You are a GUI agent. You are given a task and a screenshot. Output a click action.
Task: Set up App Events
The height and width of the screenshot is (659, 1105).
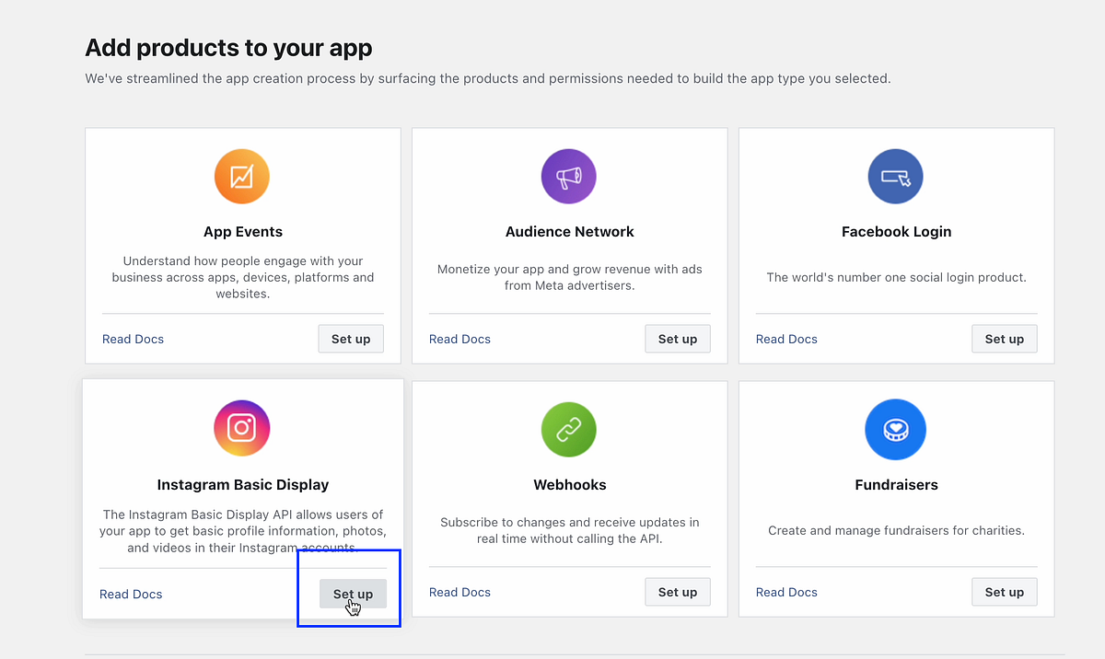coord(350,339)
